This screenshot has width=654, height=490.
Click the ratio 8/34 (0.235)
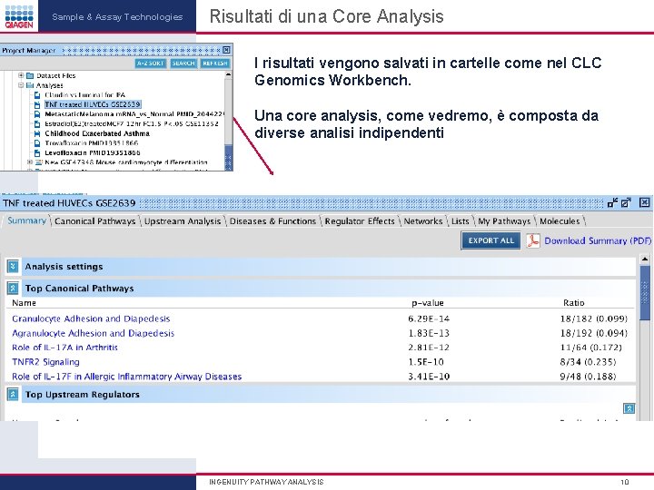(588, 362)
